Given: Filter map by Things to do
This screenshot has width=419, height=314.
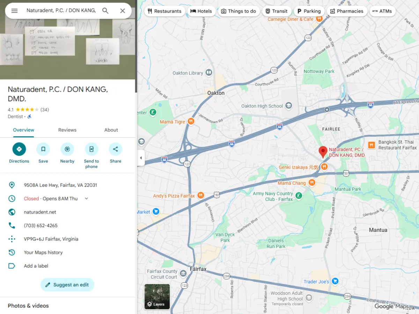Looking at the screenshot, I should [x=238, y=11].
